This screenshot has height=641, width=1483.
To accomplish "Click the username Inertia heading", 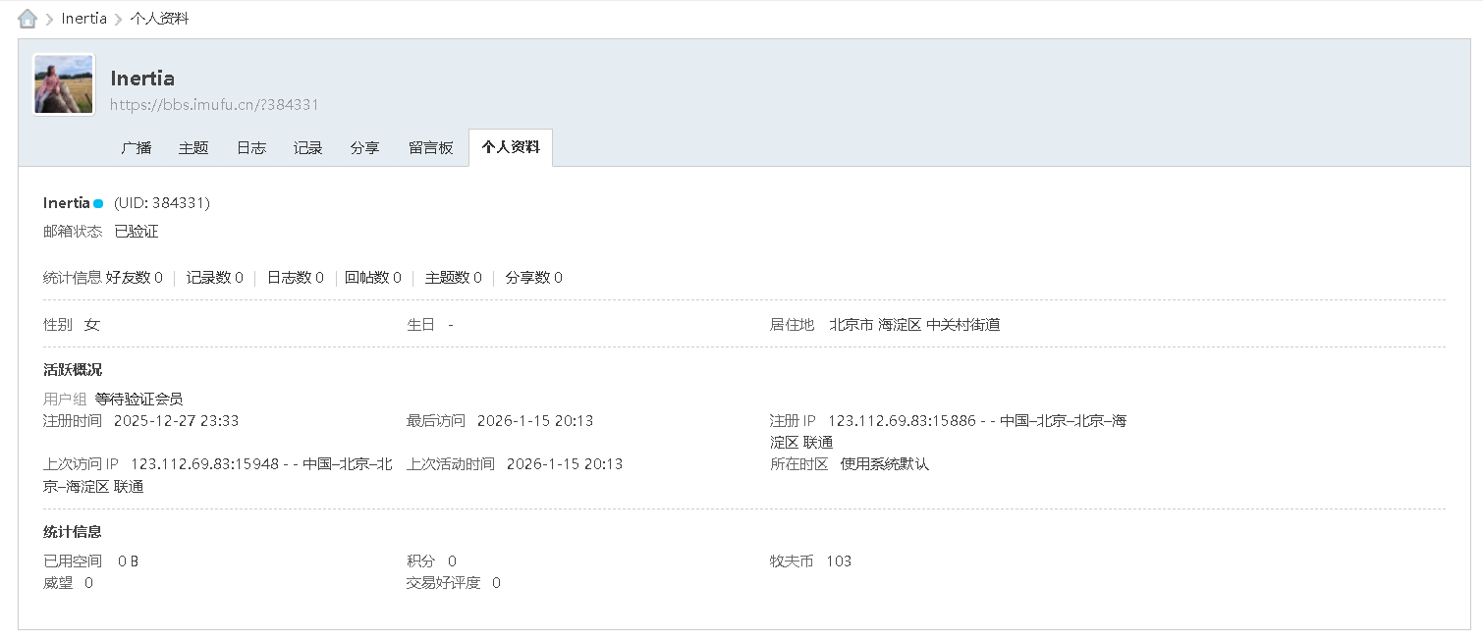I will [x=142, y=78].
